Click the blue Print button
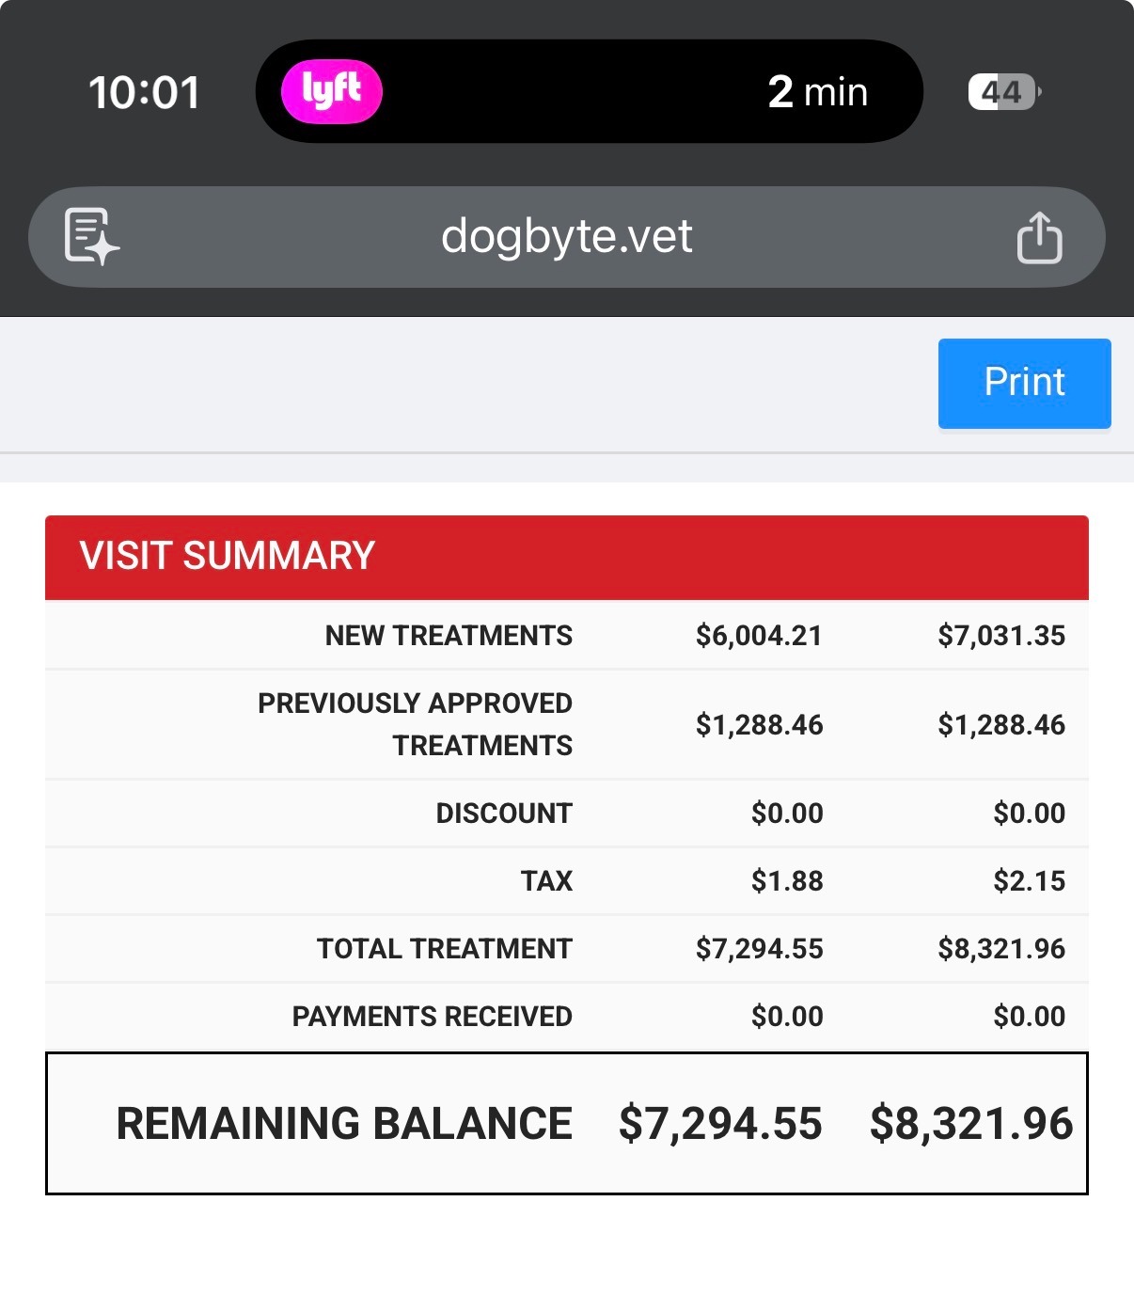The height and width of the screenshot is (1296, 1134). (x=1024, y=383)
